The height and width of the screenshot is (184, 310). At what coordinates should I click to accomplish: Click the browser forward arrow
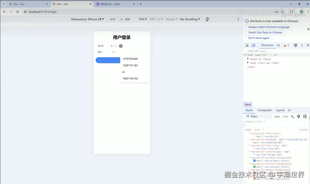coord(11,12)
